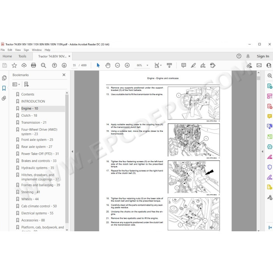Activate the hand pan tool
This screenshot has height=273, width=273.
pyautogui.click(x=108, y=65)
